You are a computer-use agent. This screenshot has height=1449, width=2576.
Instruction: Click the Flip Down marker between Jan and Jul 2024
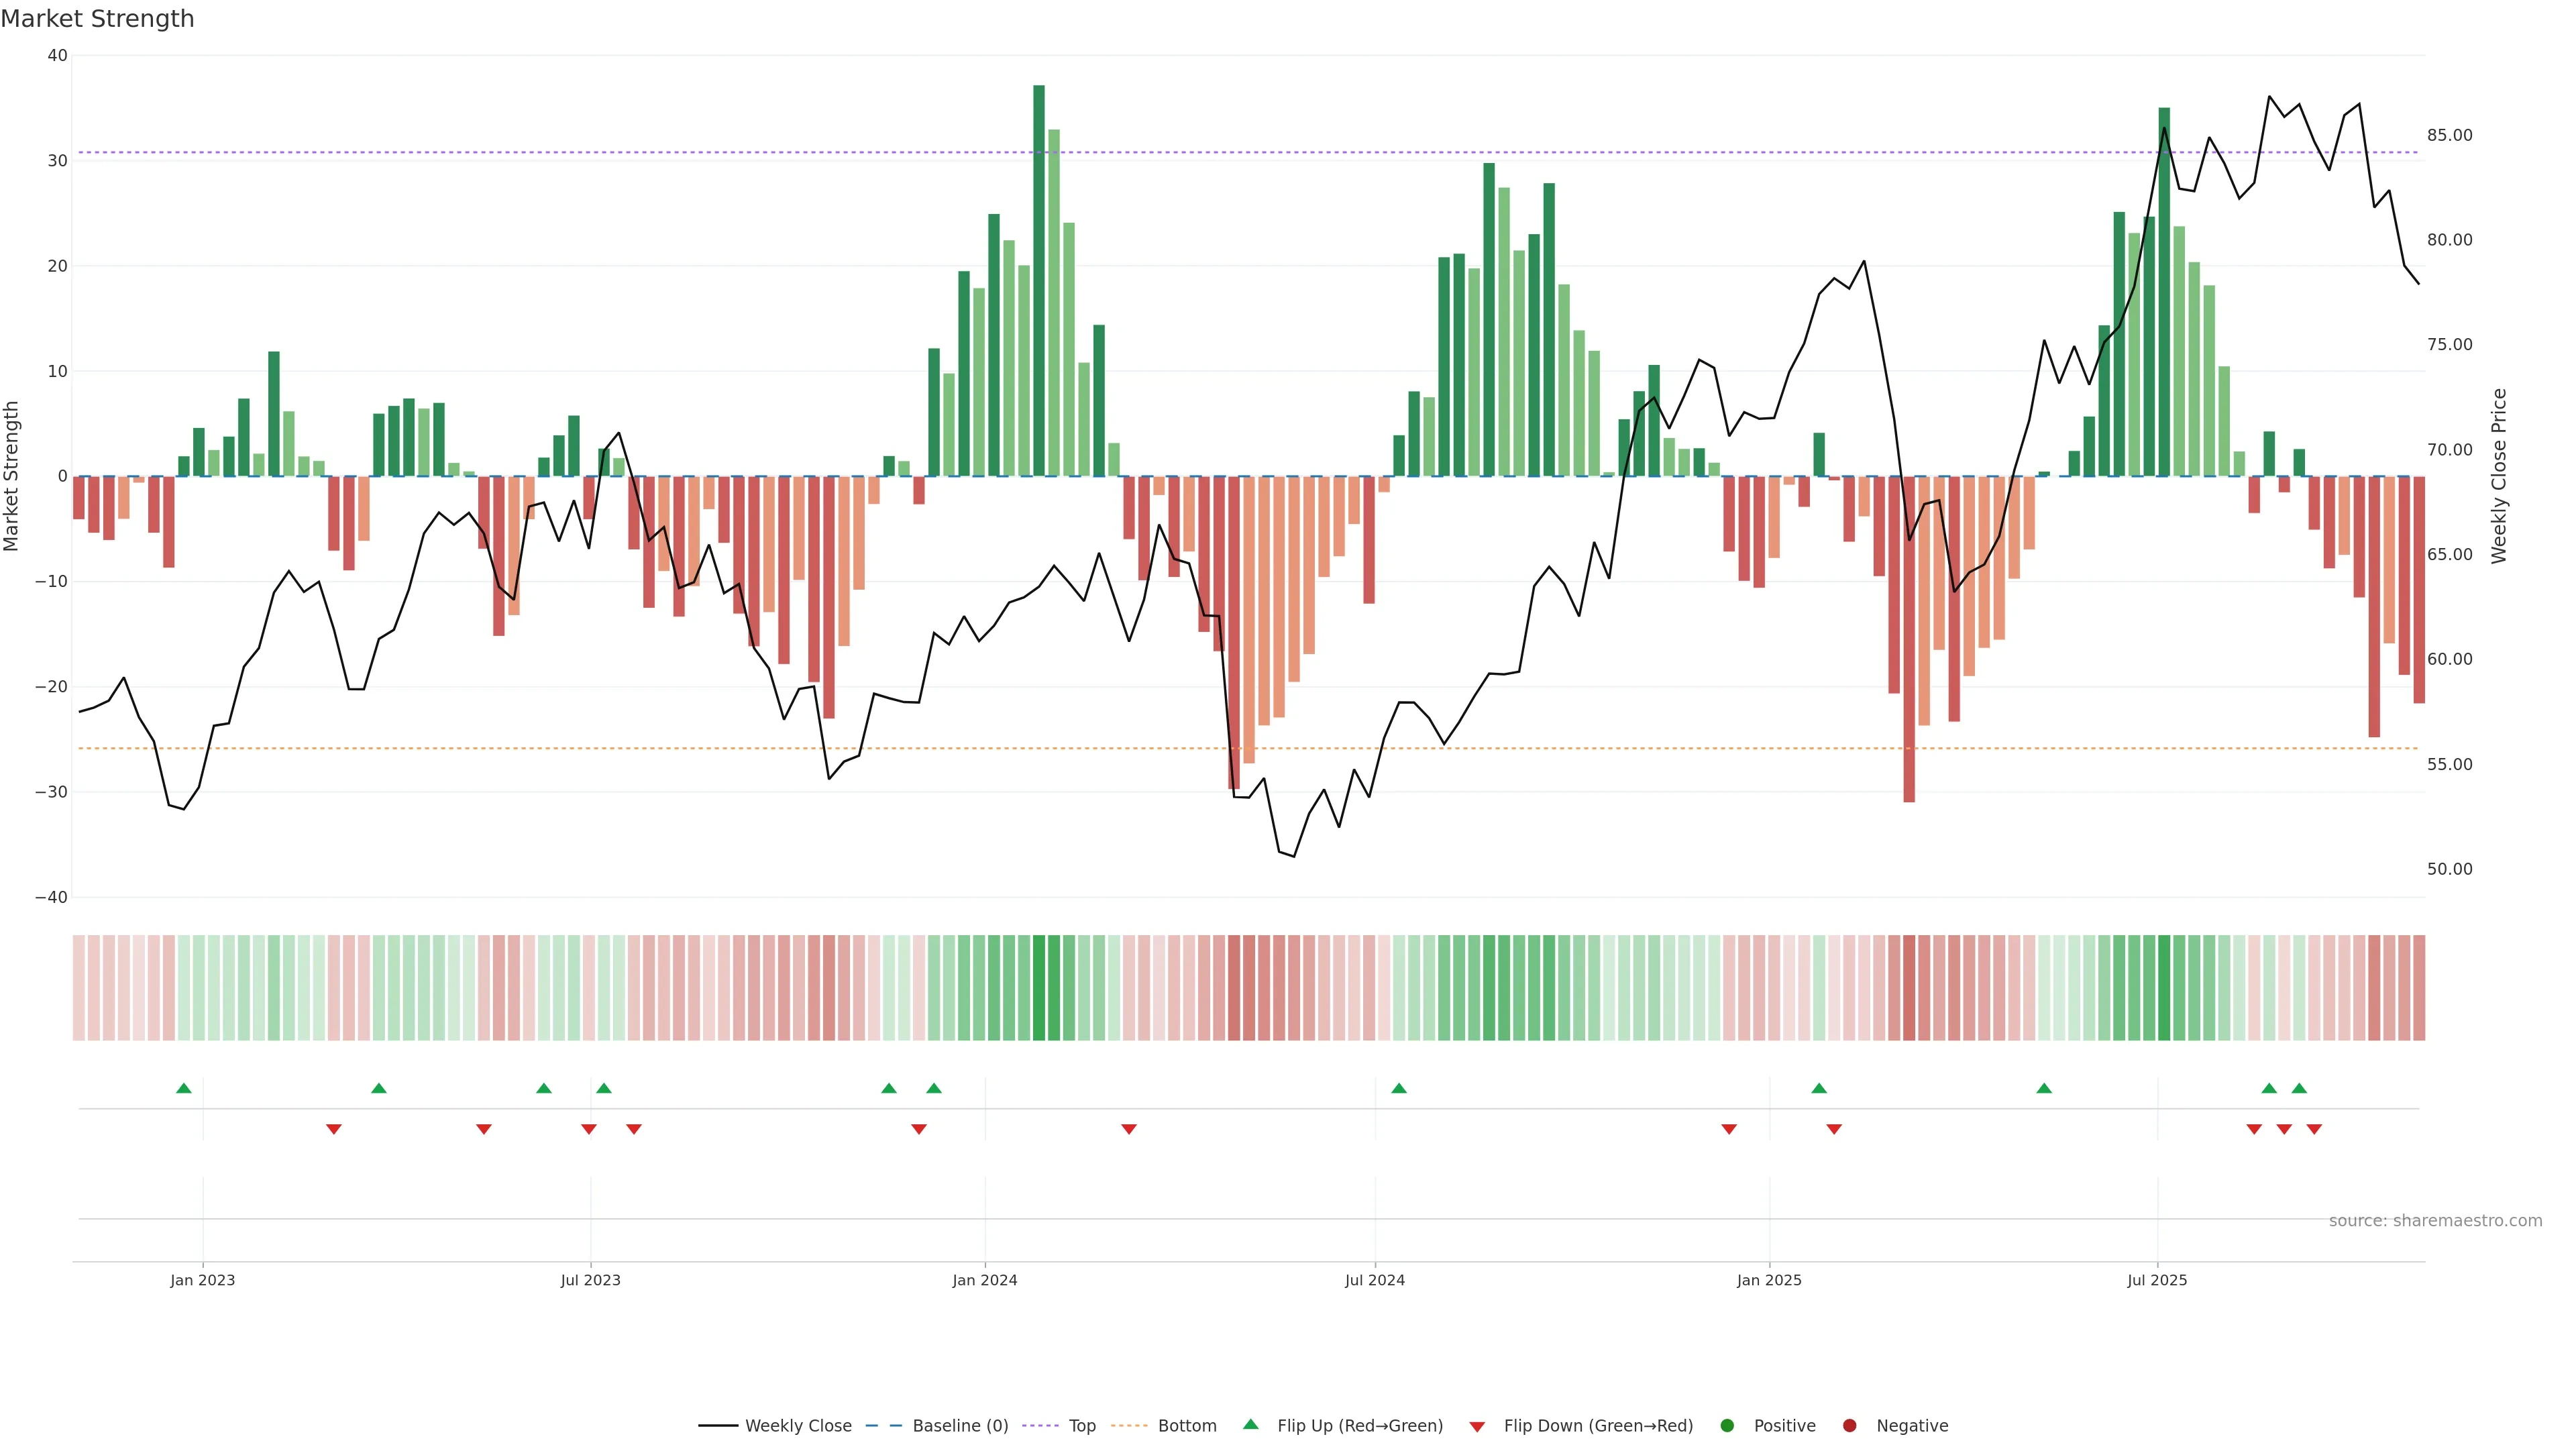click(1129, 1129)
